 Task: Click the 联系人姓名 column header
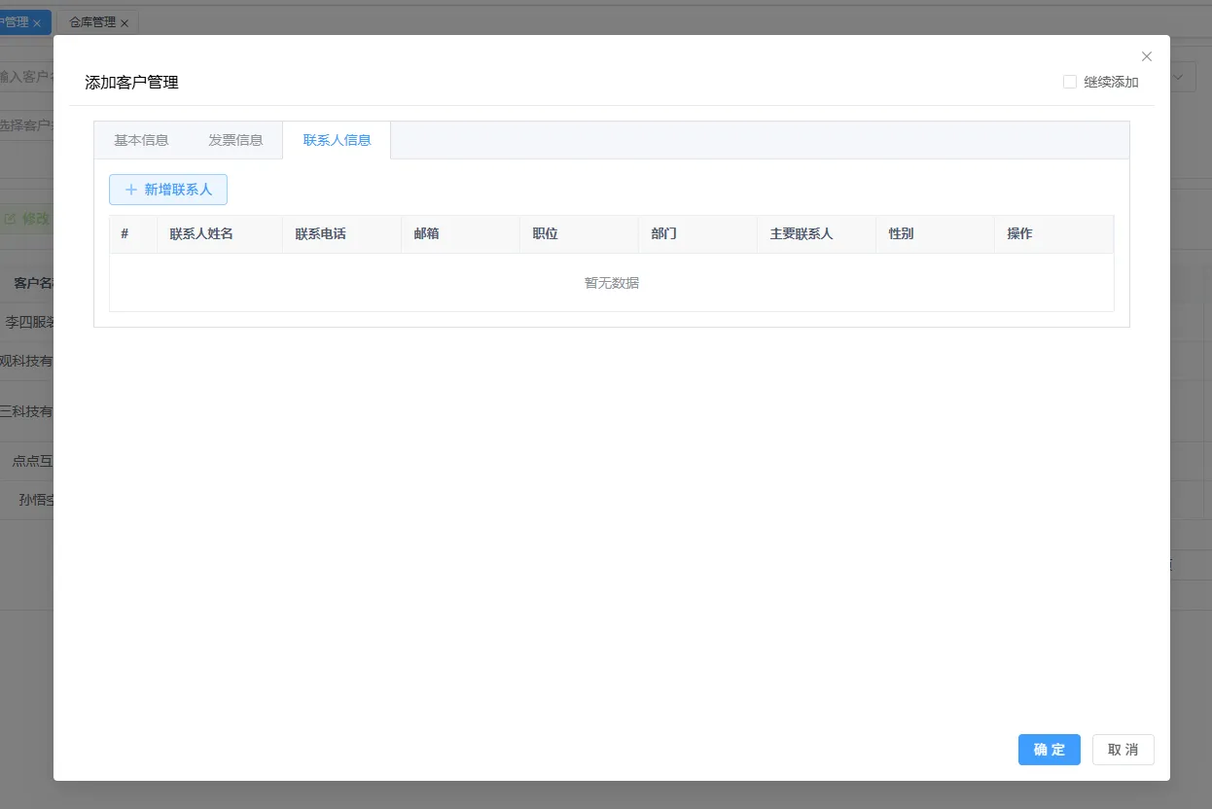click(201, 234)
